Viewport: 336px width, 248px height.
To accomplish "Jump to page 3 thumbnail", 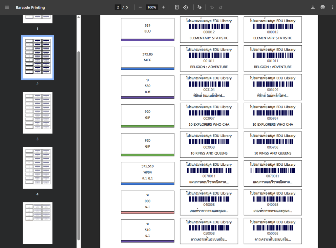I will [37, 113].
